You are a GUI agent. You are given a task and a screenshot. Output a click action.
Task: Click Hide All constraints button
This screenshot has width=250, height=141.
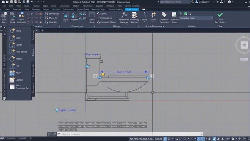(x=51, y=22)
